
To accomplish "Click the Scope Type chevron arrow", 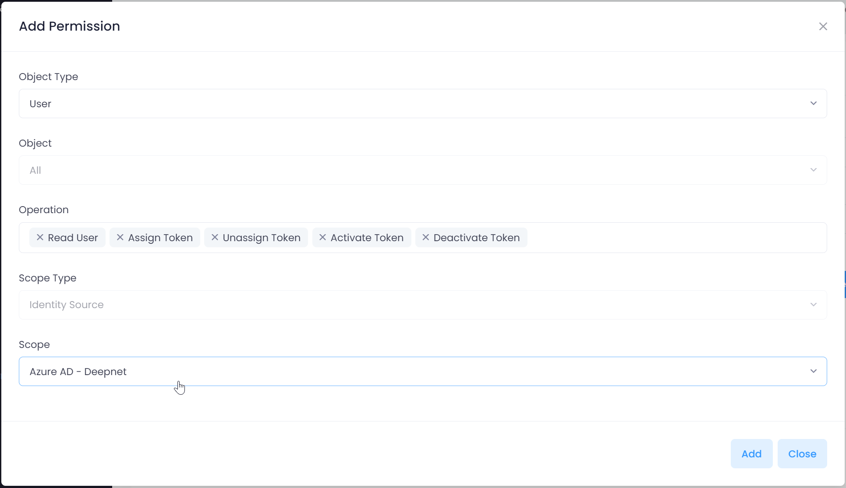I will click(x=813, y=305).
